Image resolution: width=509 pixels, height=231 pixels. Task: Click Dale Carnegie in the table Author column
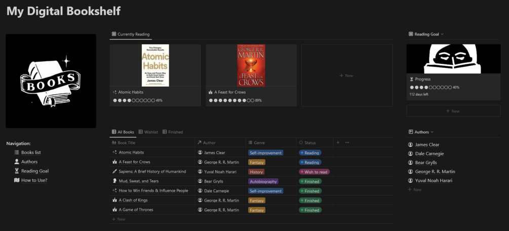coord(216,190)
